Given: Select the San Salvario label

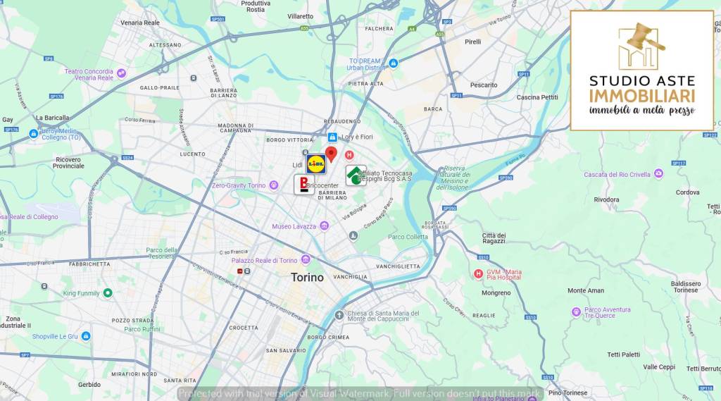Looking at the screenshot, I should 286,350.
